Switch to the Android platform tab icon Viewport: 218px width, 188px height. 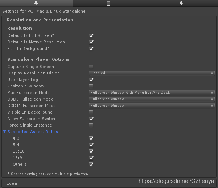click(181, 3)
